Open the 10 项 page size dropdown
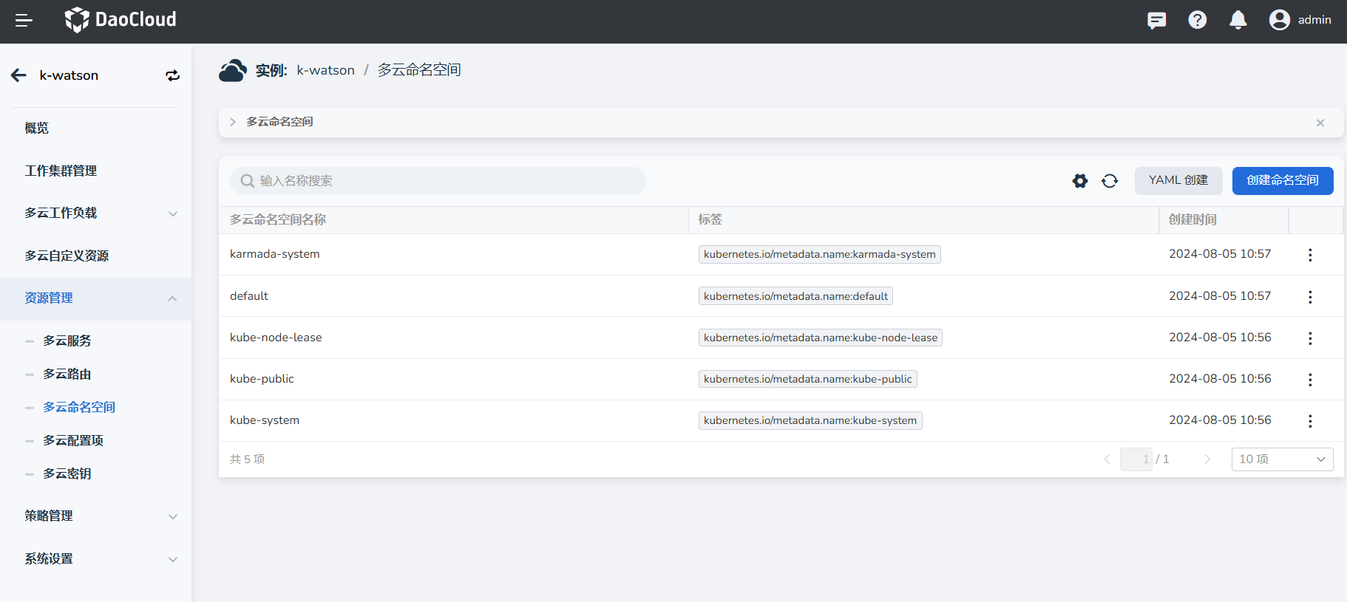 [1281, 459]
